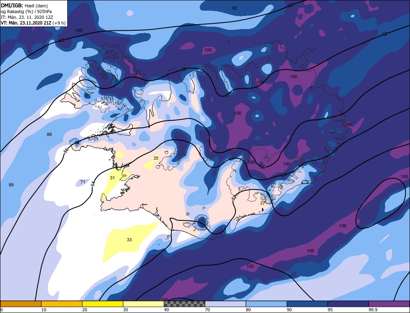Select the 'DMI/IGB: Hæð (dam)' title line
Viewport: 410px width, 313px height.
tap(24, 5)
